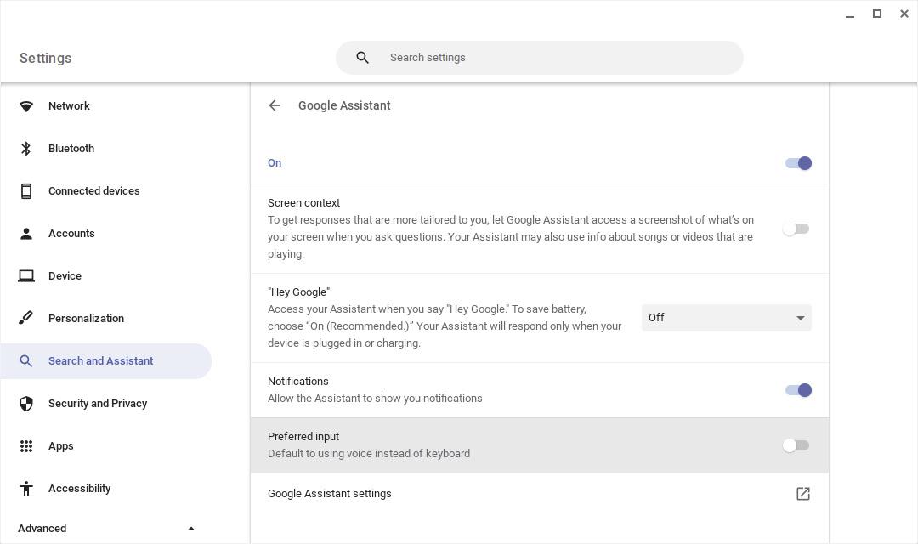The image size is (918, 544).
Task: Click "Default to using voice instead of keyboard"
Action: coord(369,454)
